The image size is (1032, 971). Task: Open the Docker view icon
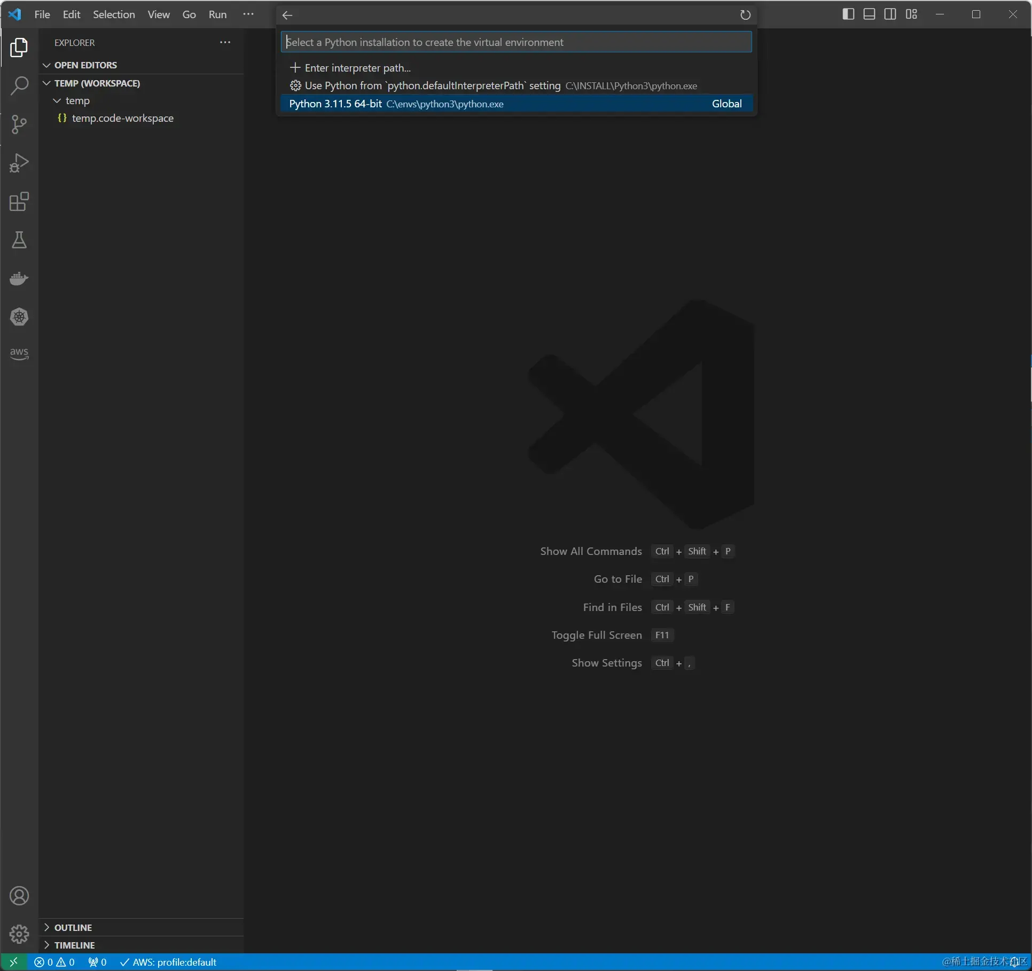tap(19, 279)
